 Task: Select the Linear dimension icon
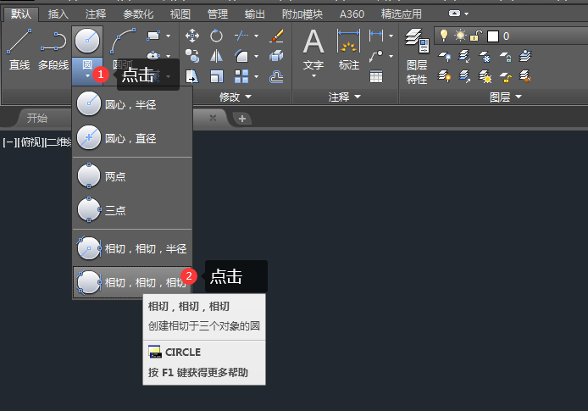[376, 36]
